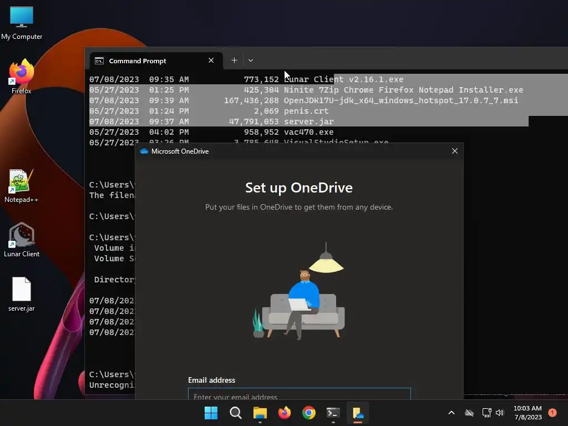Switch to Terminal in the taskbar
Image resolution: width=568 pixels, height=426 pixels.
click(333, 413)
